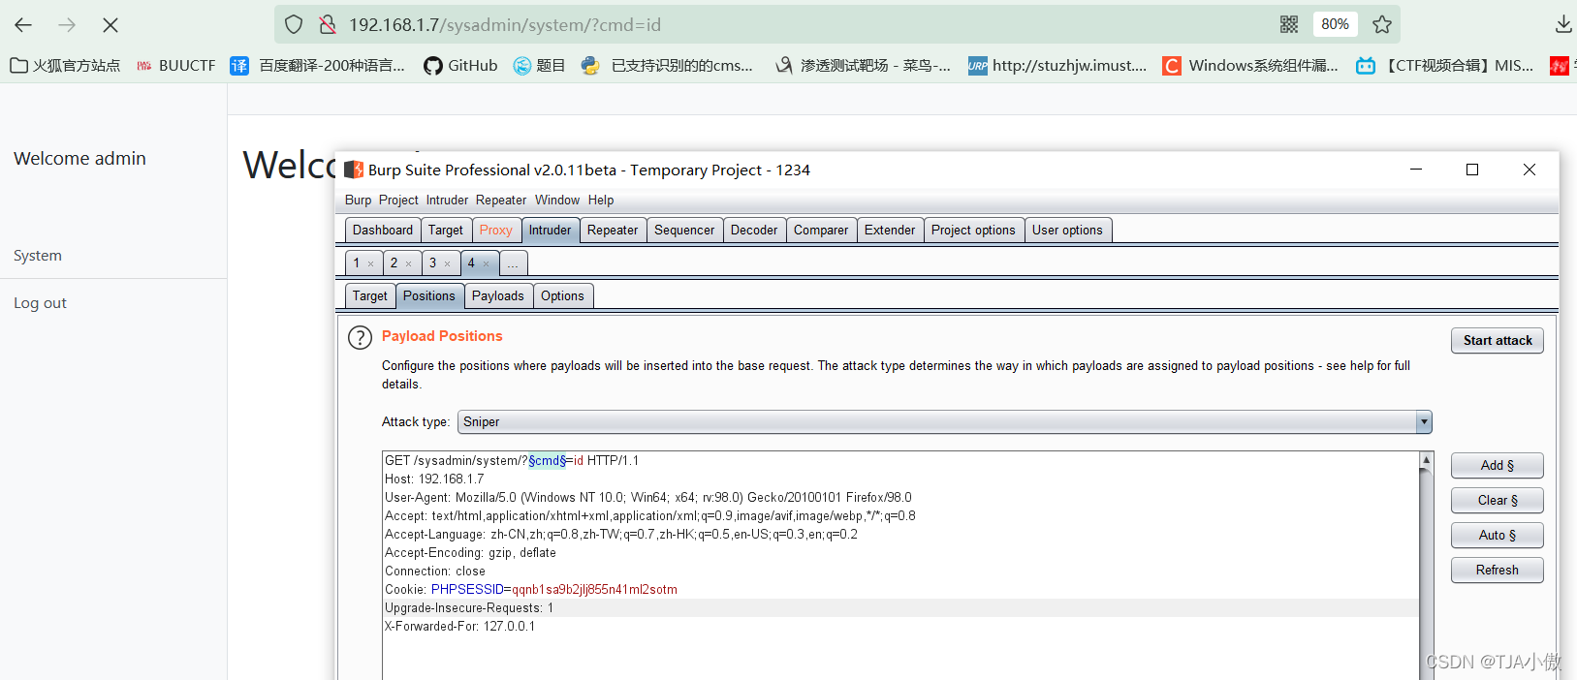This screenshot has height=680, width=1577.
Task: Open the stuzhjw.imust bookmark
Action: pyautogui.click(x=1057, y=65)
